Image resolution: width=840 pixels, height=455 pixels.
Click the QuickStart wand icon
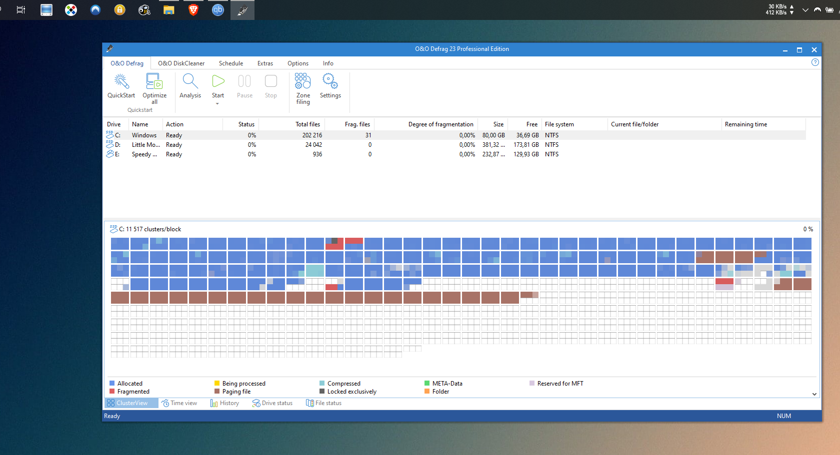pos(121,81)
